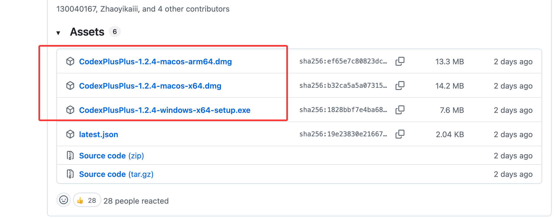Download Source code (tar.gz)
The height and width of the screenshot is (218, 556).
tap(116, 174)
